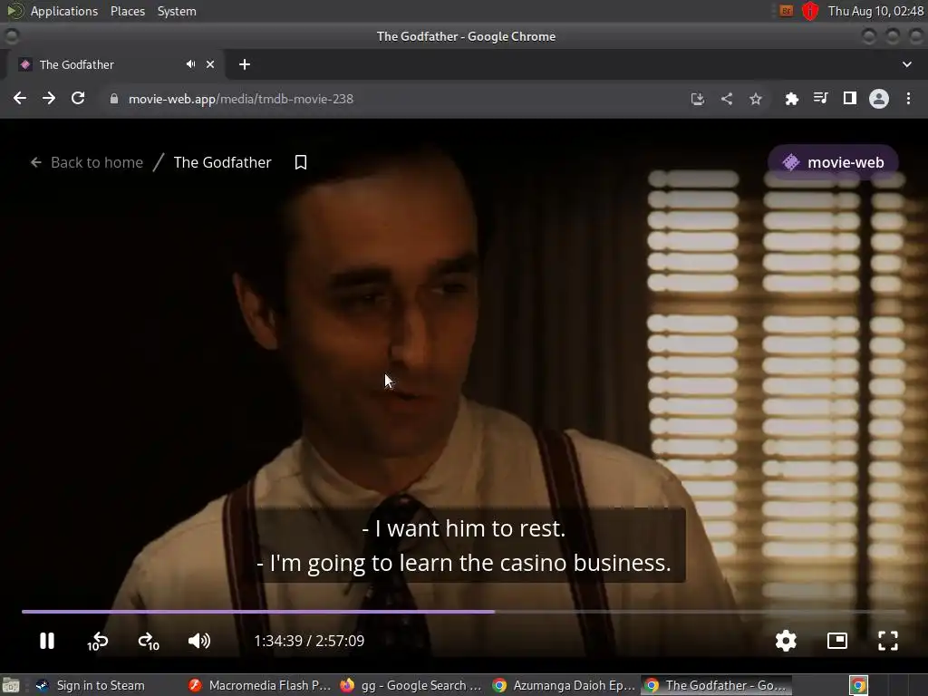
Task: Open the media control queue icon
Action: click(x=820, y=98)
